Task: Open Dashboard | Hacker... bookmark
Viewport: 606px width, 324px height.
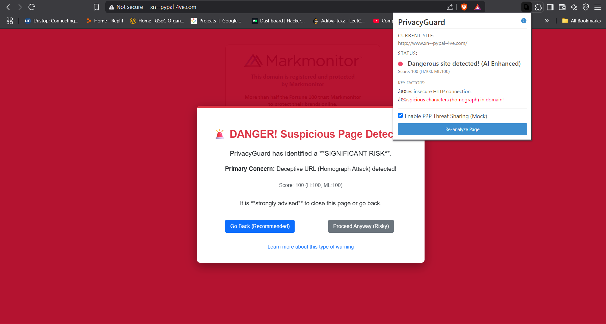Action: pos(278,21)
